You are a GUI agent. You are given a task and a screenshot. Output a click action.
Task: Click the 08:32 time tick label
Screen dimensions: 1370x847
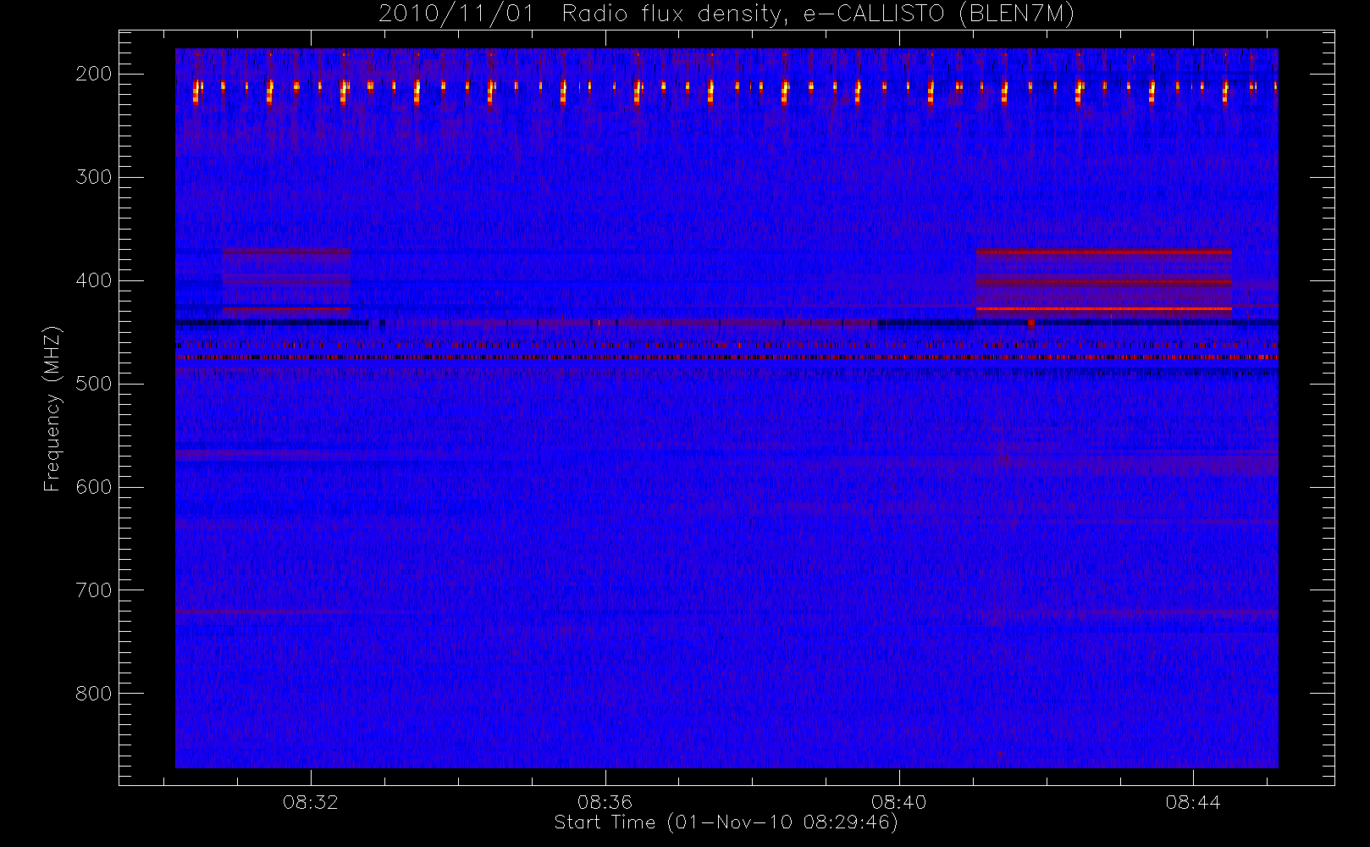(x=311, y=802)
